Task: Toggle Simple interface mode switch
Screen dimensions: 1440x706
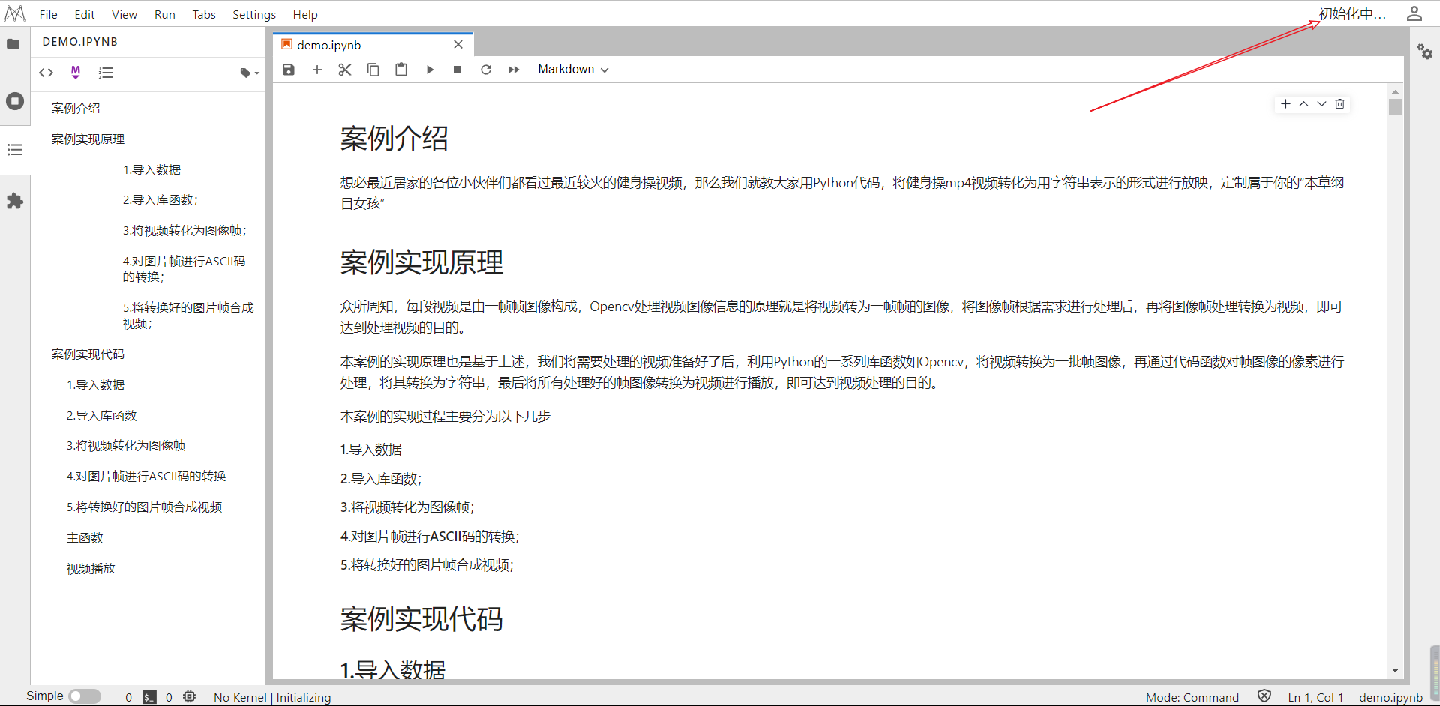Action: coord(85,696)
